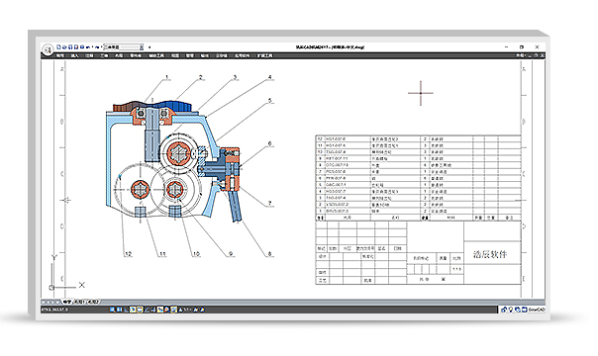Image resolution: width=598 pixels, height=356 pixels.
Task: Open the GstarCAD application logo menu
Action: (48, 49)
